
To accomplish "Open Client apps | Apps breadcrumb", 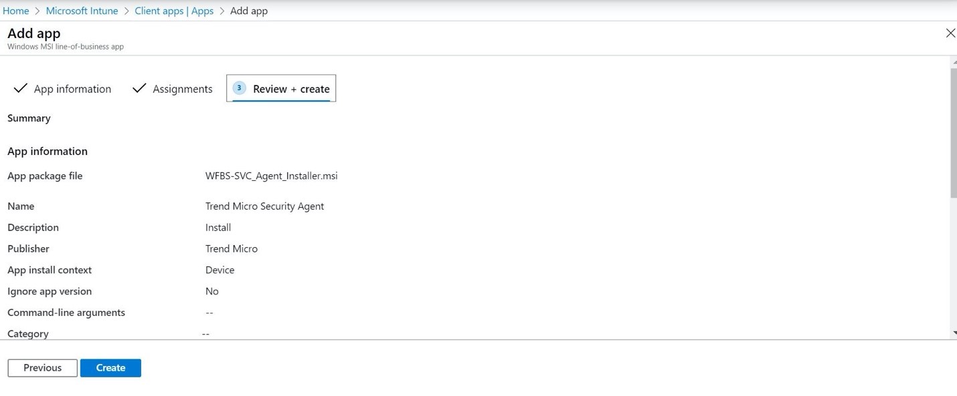I will tap(174, 11).
